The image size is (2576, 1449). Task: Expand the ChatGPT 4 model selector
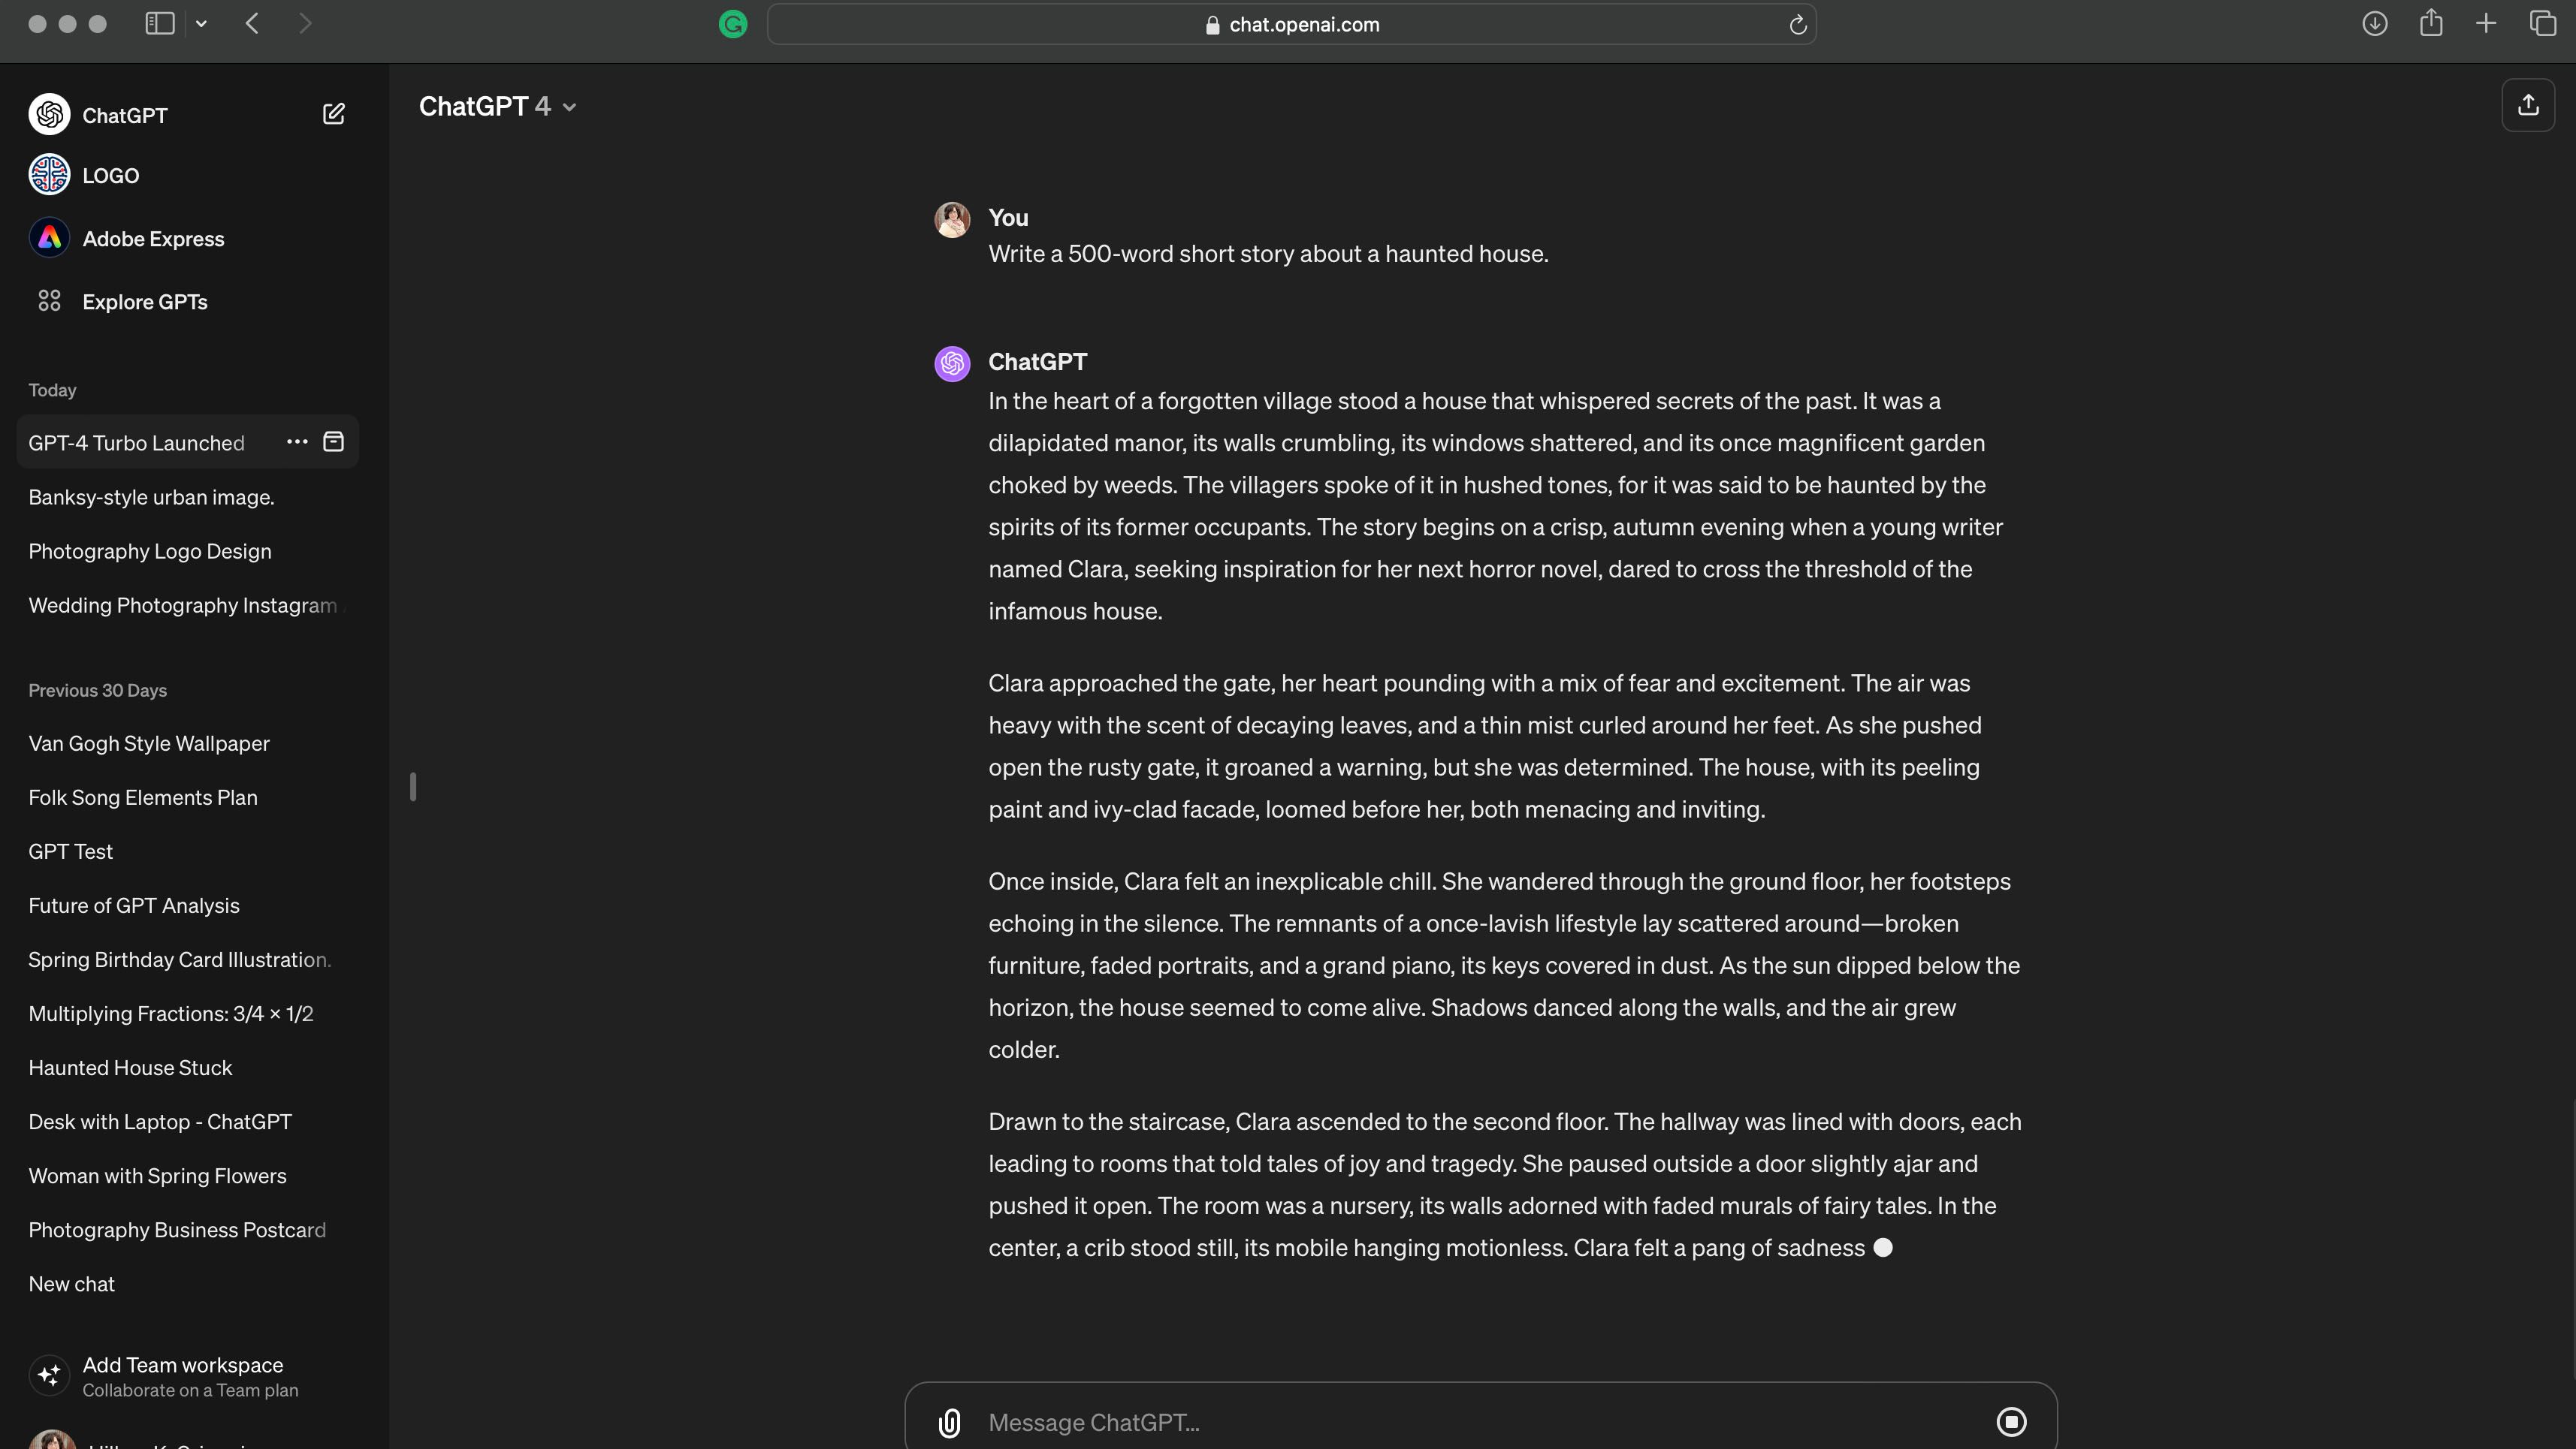pyautogui.click(x=497, y=107)
